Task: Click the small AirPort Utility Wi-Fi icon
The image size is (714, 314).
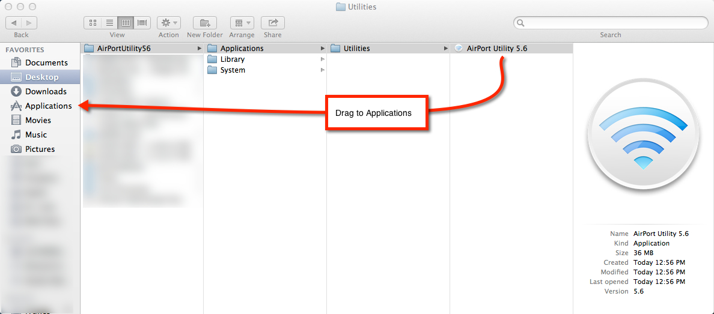Action: 459,48
